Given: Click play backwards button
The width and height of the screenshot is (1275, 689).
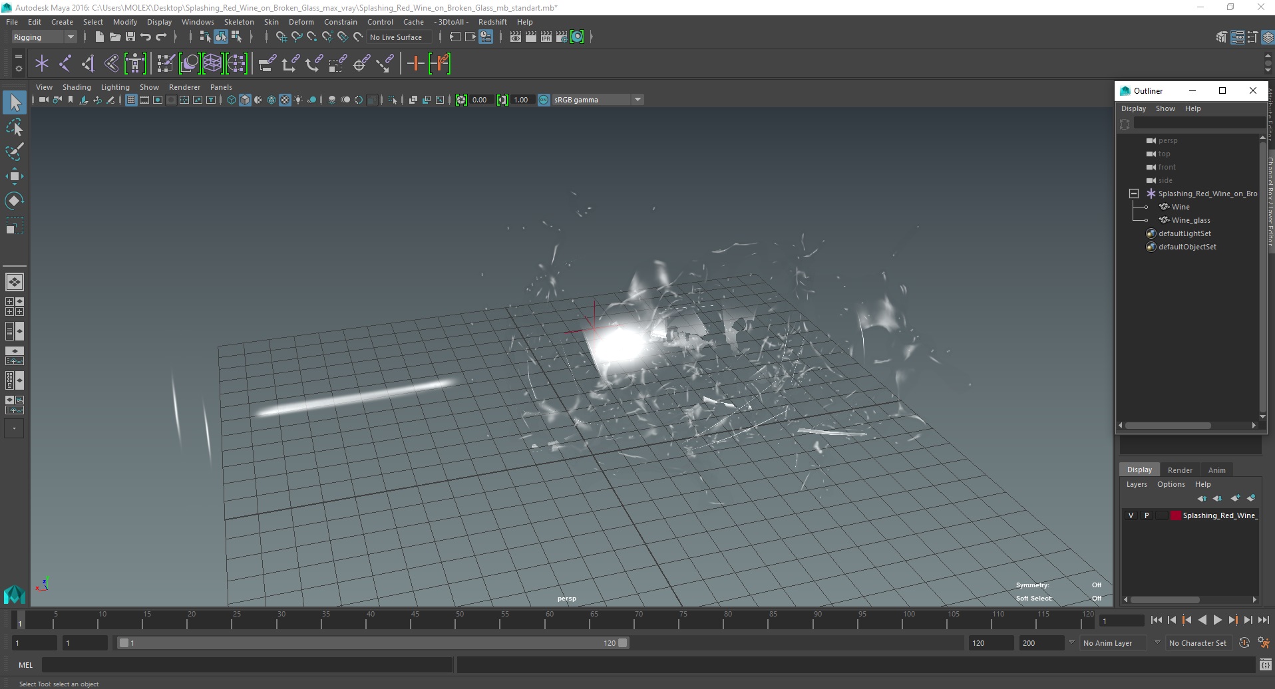Looking at the screenshot, I should 1202,620.
